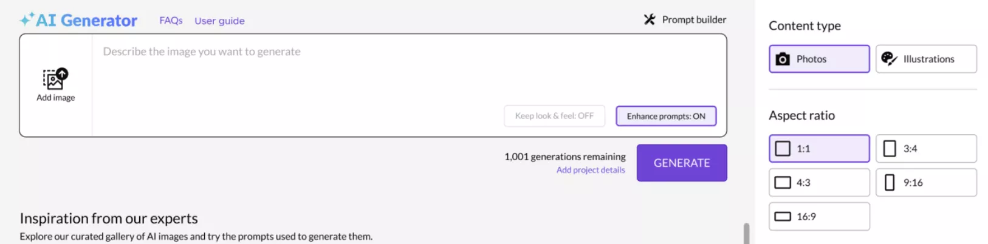Click the Add image upload icon
Viewport: 988px width, 244px height.
pos(55,79)
